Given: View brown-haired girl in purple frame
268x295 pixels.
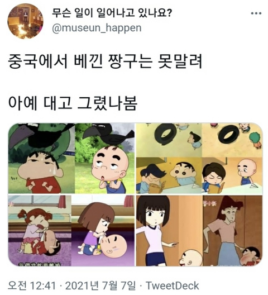Looking at the screenshot, I should [x=103, y=230].
